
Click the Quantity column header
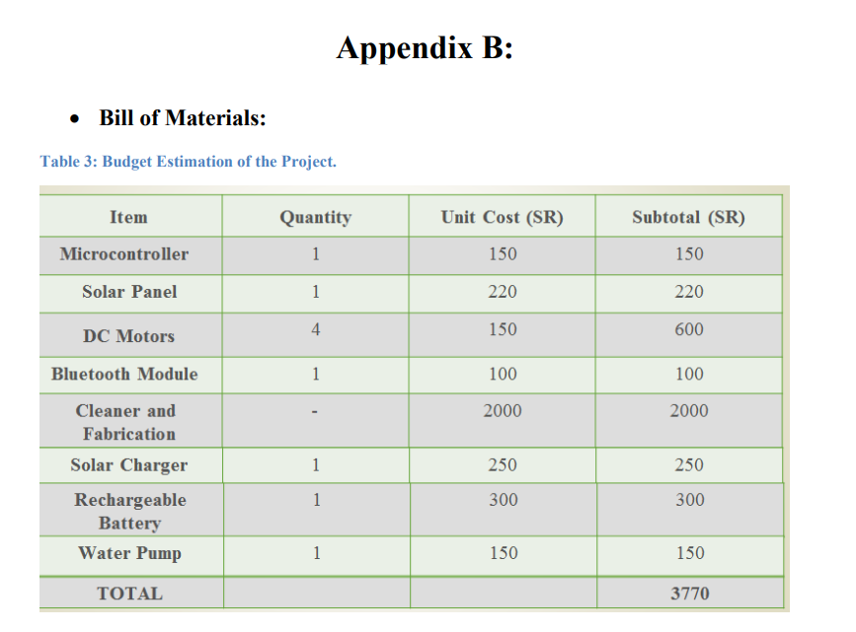click(316, 217)
